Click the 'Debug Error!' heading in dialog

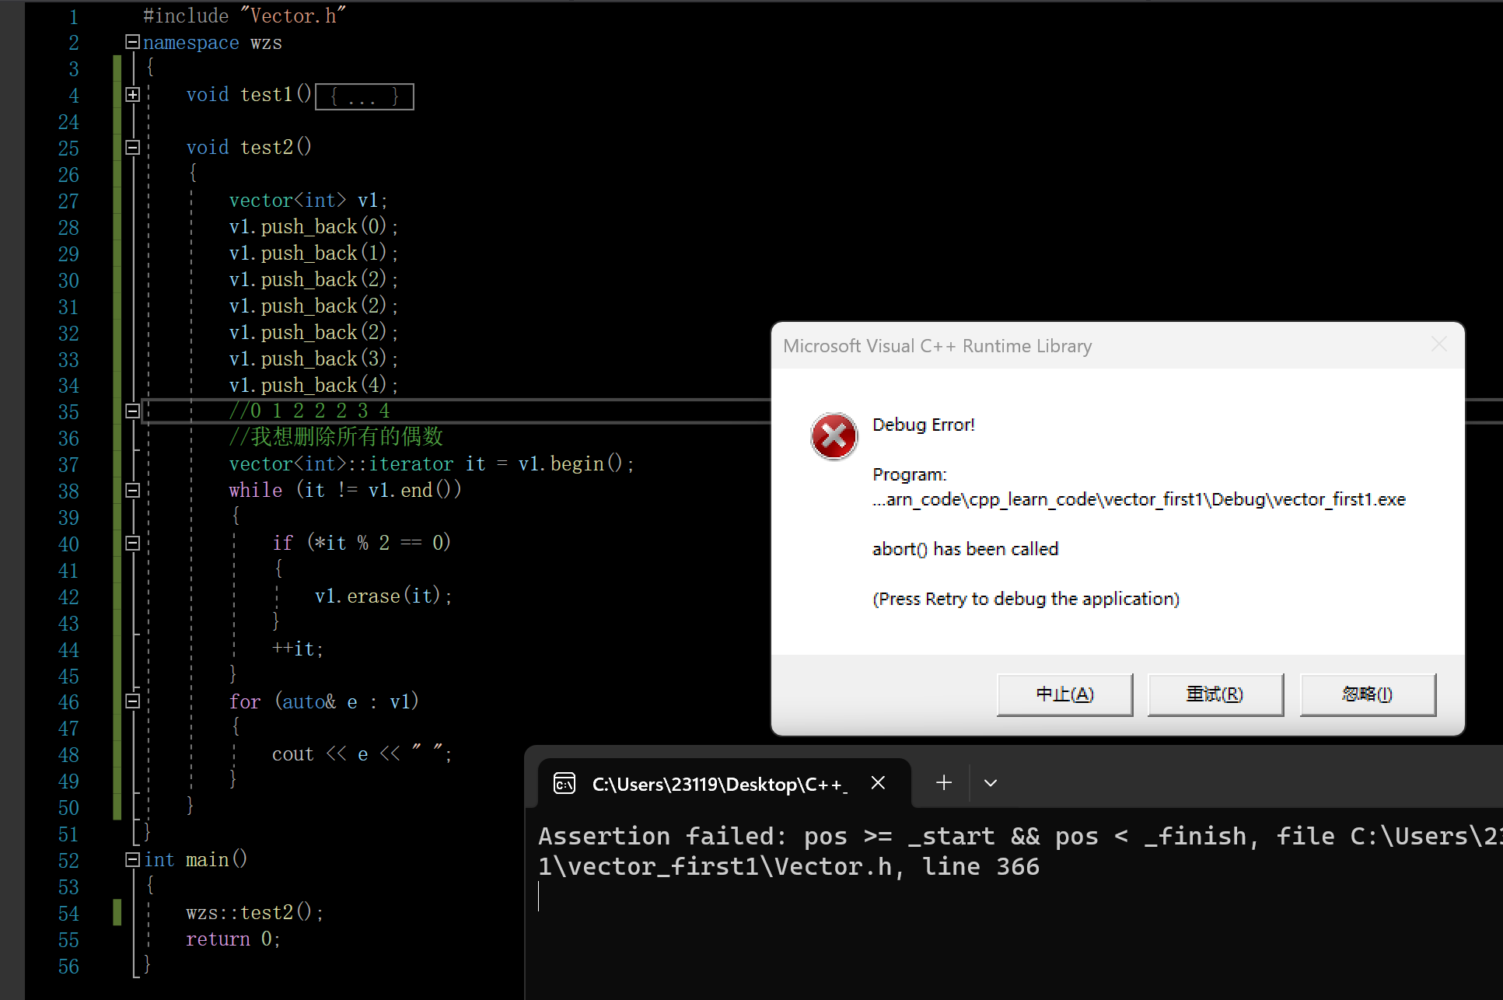(924, 425)
